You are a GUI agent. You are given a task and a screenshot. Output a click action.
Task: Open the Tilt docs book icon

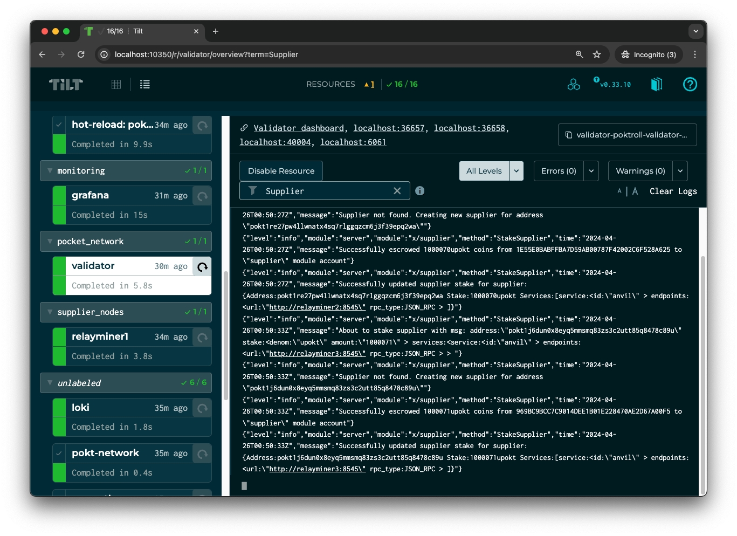coord(656,84)
